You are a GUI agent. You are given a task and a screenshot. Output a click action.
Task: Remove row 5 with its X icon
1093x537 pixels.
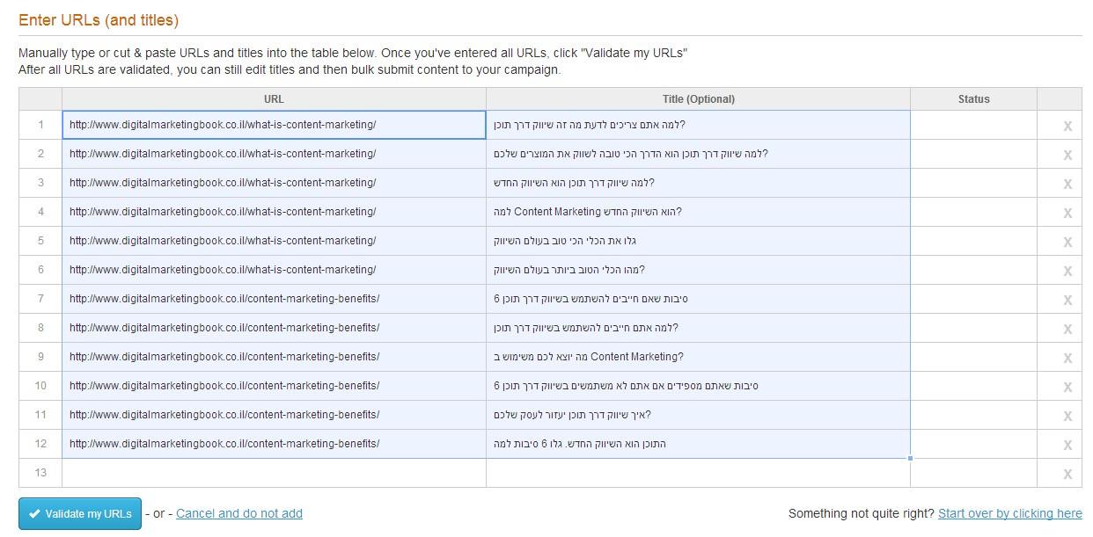click(1067, 242)
